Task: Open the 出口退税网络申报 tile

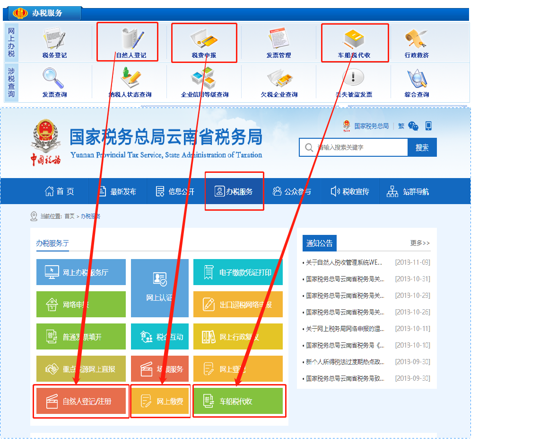Action: [x=238, y=304]
